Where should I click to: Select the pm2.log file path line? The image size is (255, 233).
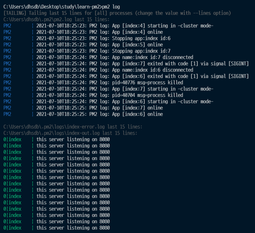click(x=57, y=20)
